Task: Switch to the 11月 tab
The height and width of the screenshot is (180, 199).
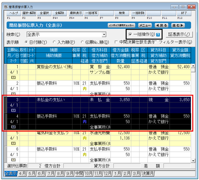Action: pos(98,173)
